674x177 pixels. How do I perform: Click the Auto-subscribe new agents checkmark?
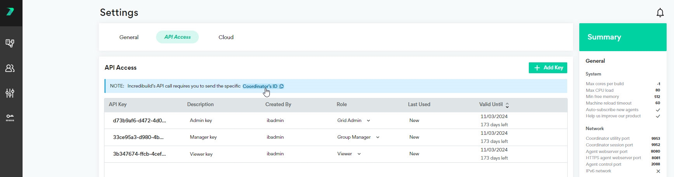point(658,110)
